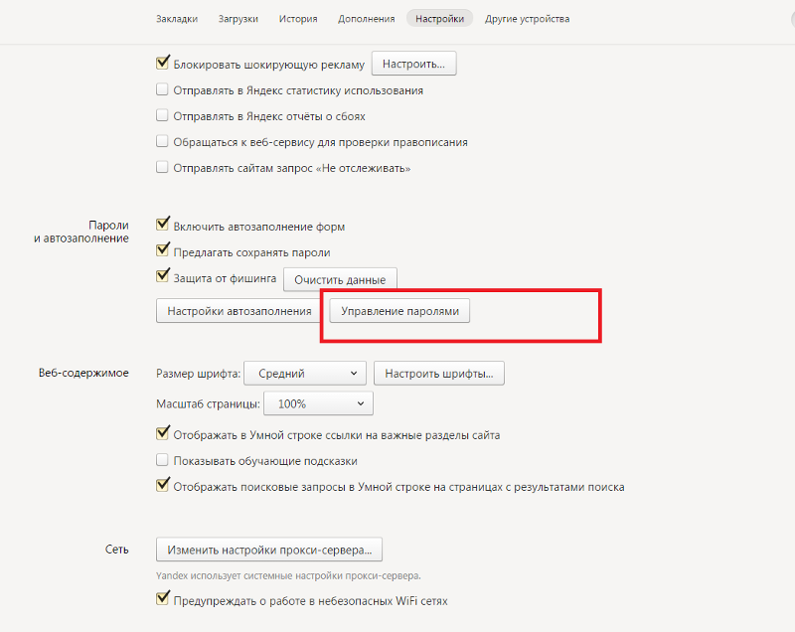795x632 pixels.
Task: Check the «Не отслеживать» request option
Action: (x=163, y=168)
